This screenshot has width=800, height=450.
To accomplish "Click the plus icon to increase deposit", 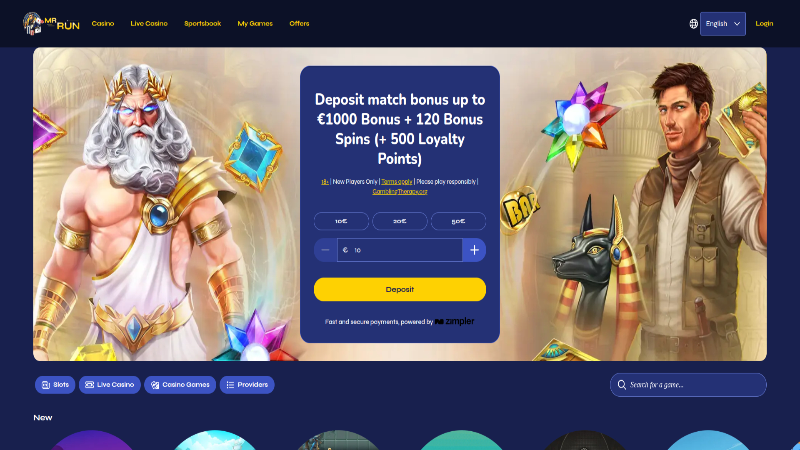I will (x=474, y=250).
